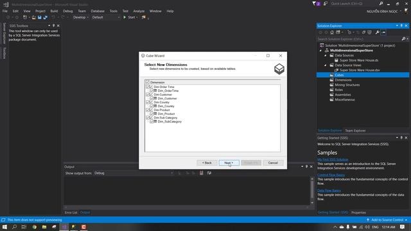Viewport: 411px width, 231px height.
Task: Click the Save icon in the toolbar
Action: (40, 17)
